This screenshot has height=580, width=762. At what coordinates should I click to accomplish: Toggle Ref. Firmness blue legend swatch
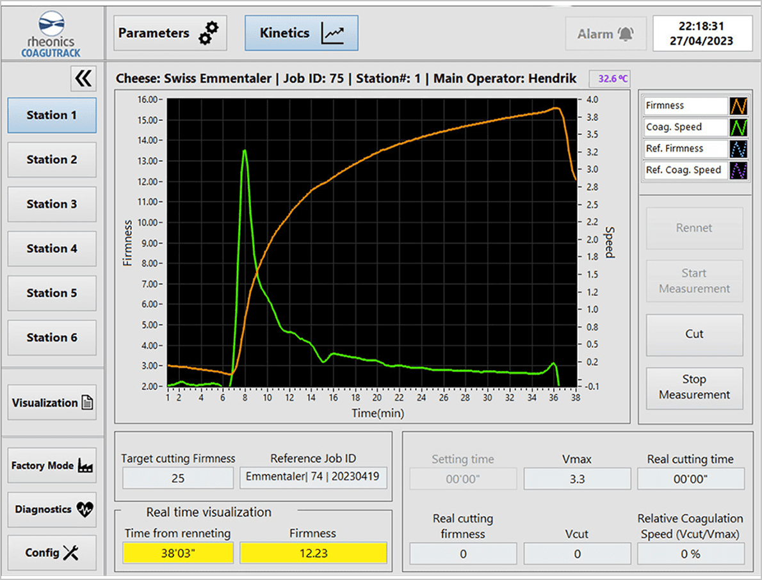pos(738,149)
